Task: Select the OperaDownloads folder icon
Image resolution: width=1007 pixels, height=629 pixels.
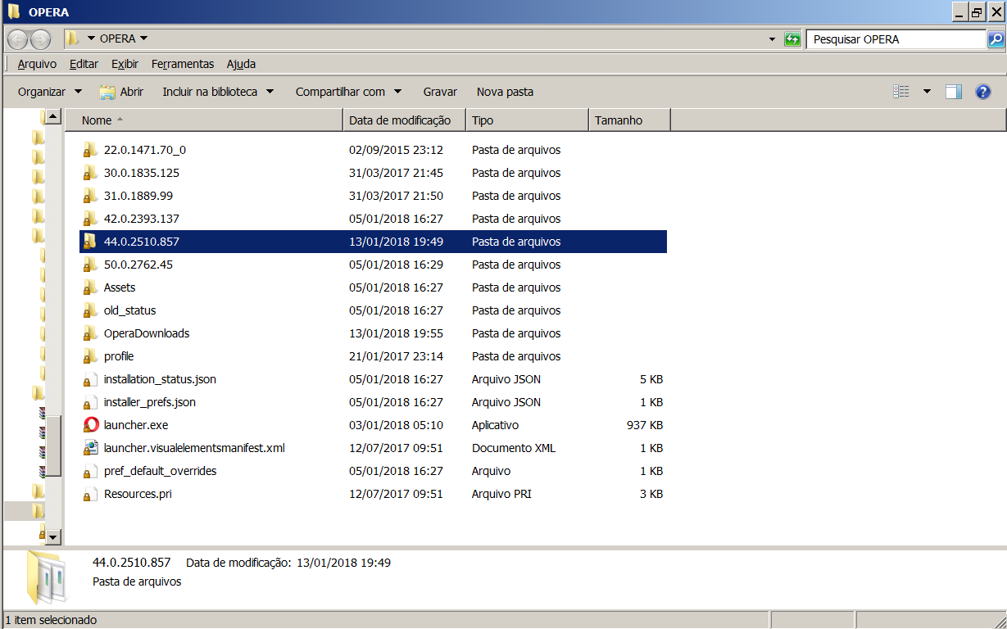Action: click(x=90, y=333)
